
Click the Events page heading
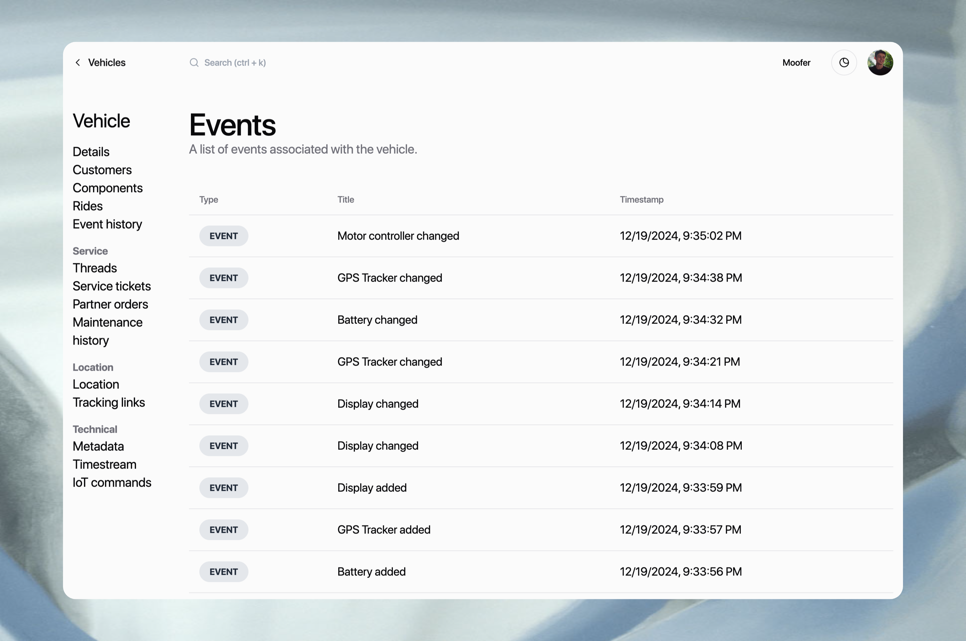232,125
